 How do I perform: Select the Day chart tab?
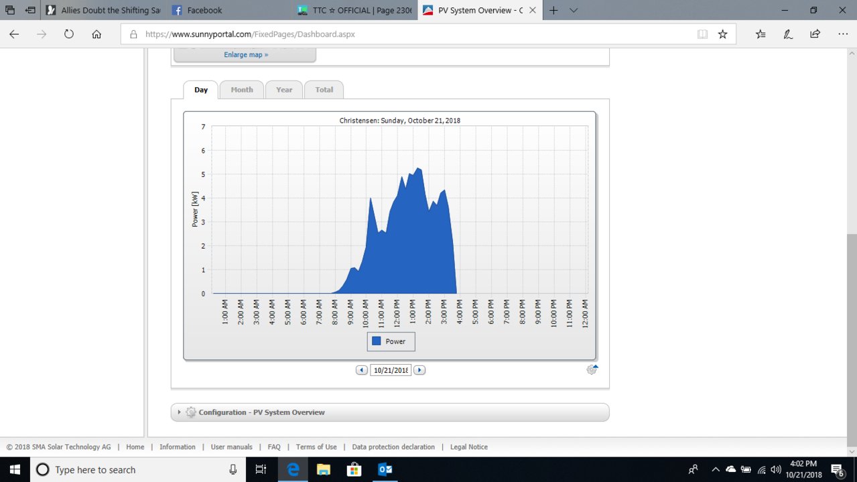(x=201, y=90)
